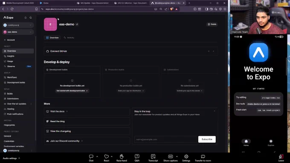Open Usage in the sidebar
Viewport: 290px width, 163px height.
pyautogui.click(x=9, y=61)
